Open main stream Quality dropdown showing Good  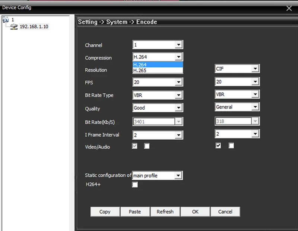pos(158,108)
